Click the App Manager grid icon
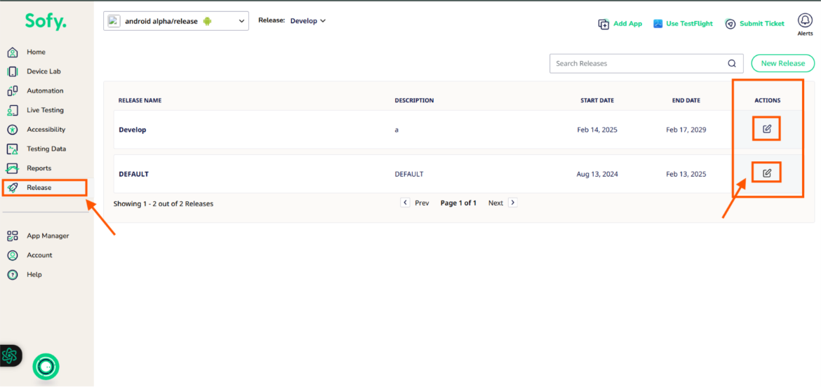 pyautogui.click(x=13, y=236)
